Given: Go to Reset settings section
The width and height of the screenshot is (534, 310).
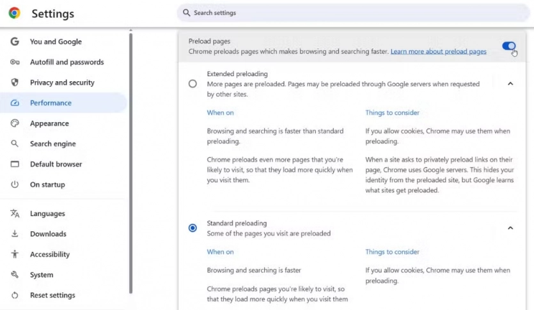Looking at the screenshot, I should (x=52, y=295).
